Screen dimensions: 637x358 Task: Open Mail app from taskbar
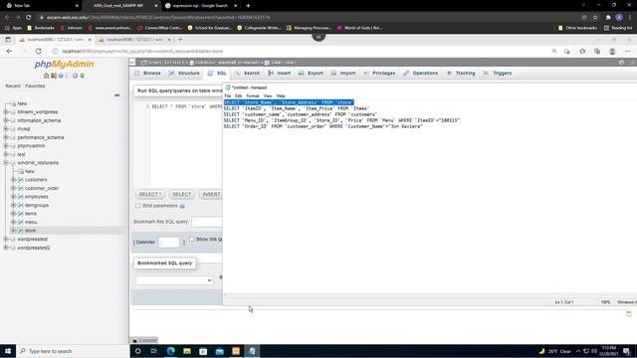click(x=220, y=351)
